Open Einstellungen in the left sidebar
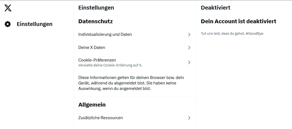This screenshot has width=292, height=129. pos(29,24)
